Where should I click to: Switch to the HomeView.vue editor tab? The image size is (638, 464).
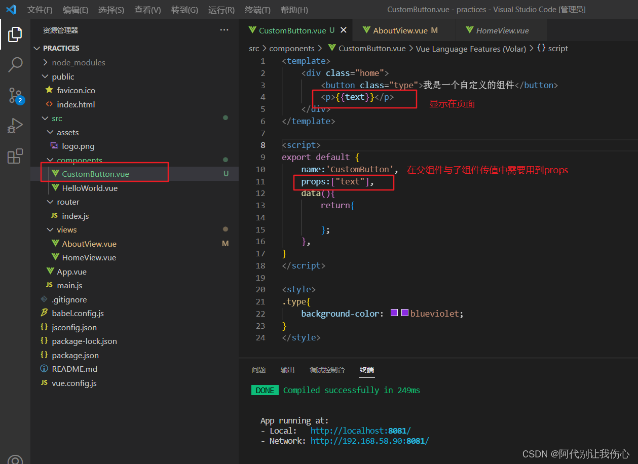[502, 30]
